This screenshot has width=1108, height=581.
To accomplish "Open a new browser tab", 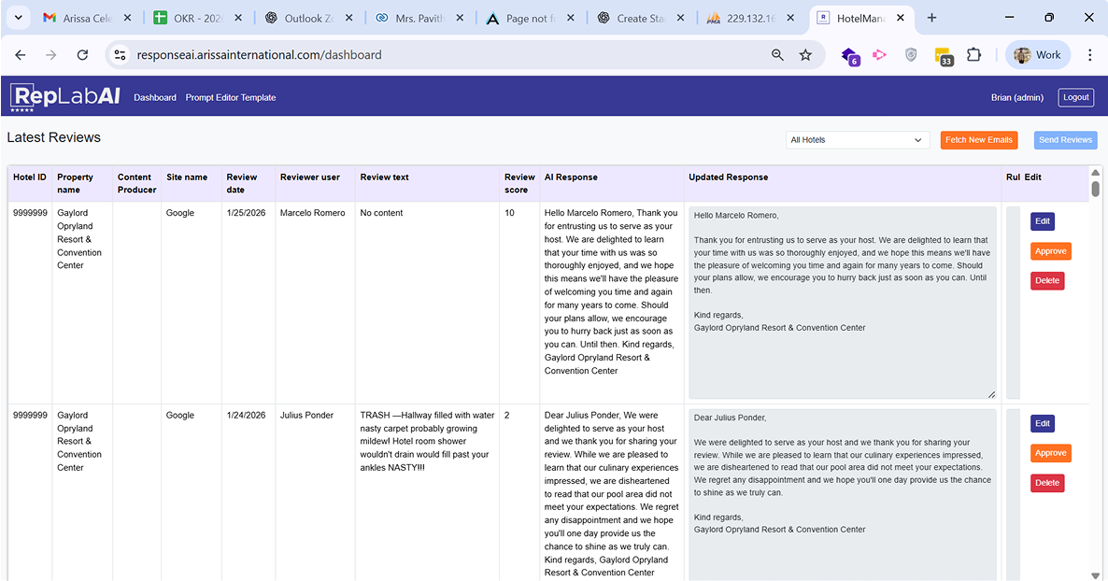I will click(x=931, y=18).
